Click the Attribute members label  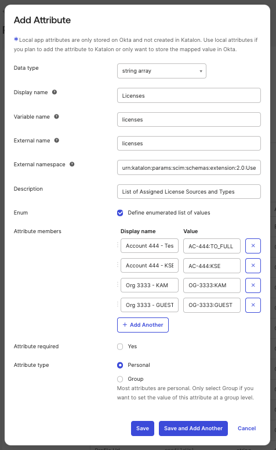(x=38, y=231)
